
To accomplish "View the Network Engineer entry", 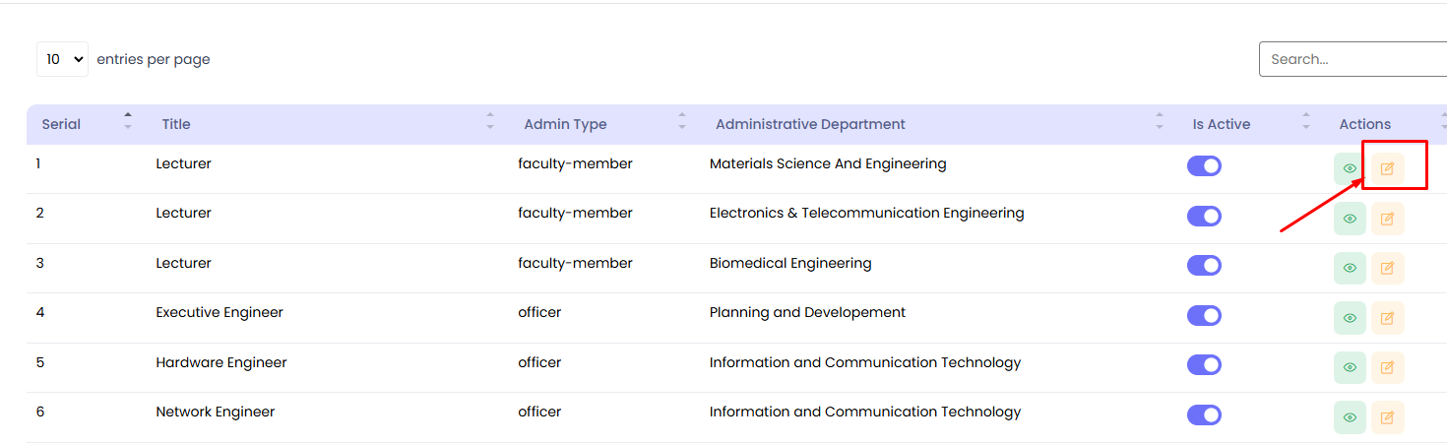I will pyautogui.click(x=1350, y=417).
